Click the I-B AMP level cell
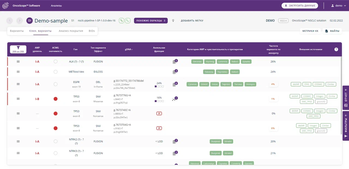 (37, 99)
